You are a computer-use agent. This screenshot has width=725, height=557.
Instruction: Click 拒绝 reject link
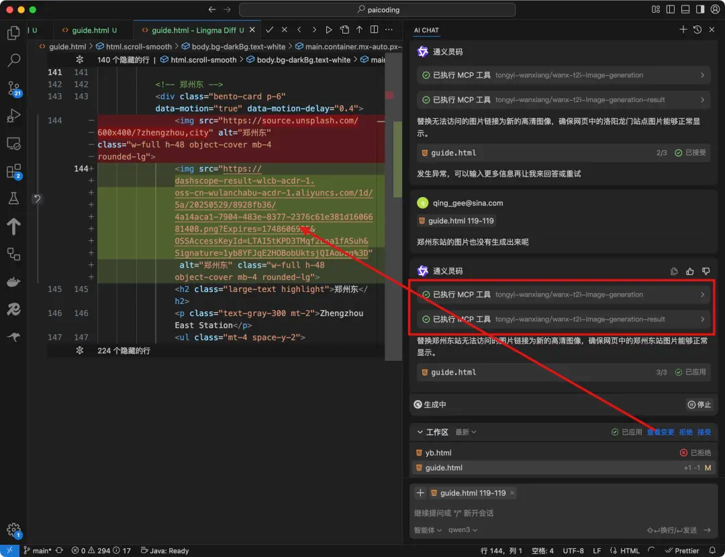685,432
